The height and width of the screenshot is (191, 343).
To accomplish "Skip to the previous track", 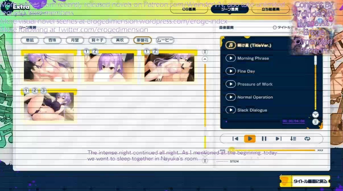I will coord(235,139).
